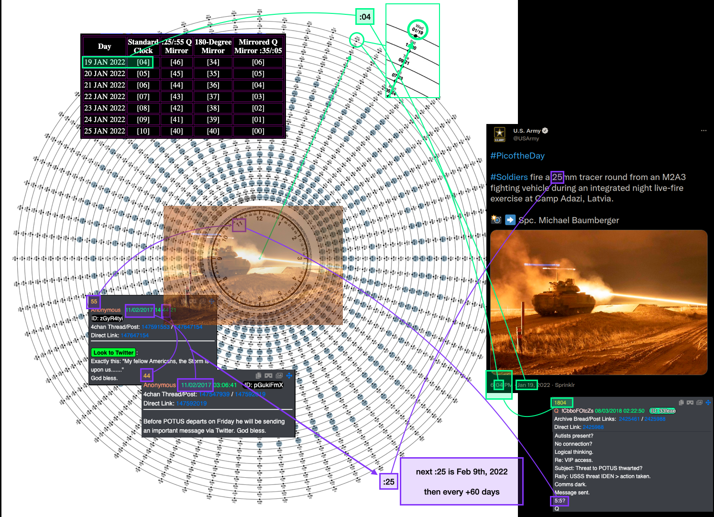
Task: Click the ID: pGukiFmX badge
Action: 264,385
